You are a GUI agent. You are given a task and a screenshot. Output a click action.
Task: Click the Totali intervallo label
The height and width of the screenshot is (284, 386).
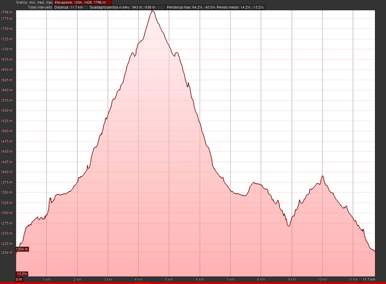click(40, 7)
